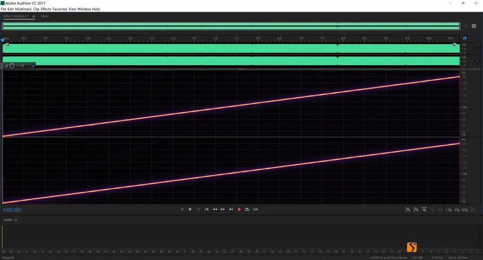The width and height of the screenshot is (483, 260).
Task: Click the Rewind transport button
Action: [215, 209]
